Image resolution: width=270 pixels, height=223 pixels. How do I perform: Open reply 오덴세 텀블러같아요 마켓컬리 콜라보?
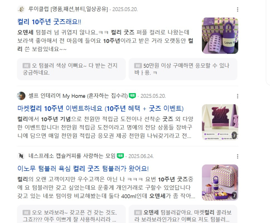click(x=183, y=214)
